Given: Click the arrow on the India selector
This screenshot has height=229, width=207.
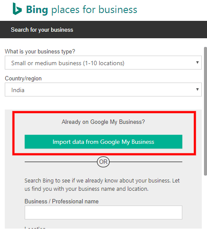Looking at the screenshot, I should click(x=197, y=90).
